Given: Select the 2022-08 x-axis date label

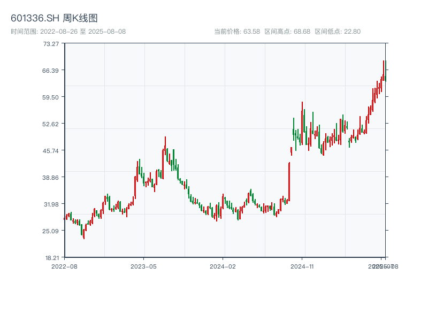Looking at the screenshot, I should pyautogui.click(x=64, y=266).
